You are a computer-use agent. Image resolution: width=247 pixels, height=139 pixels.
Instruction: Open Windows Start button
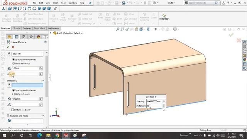coord(4,136)
